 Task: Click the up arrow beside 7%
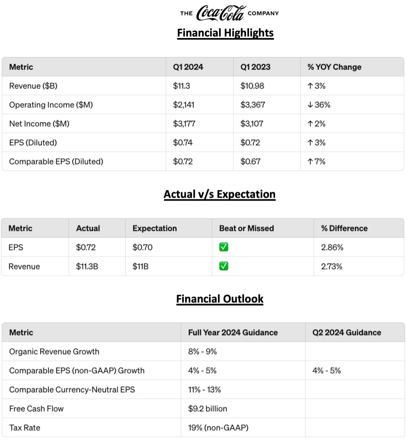pos(310,161)
